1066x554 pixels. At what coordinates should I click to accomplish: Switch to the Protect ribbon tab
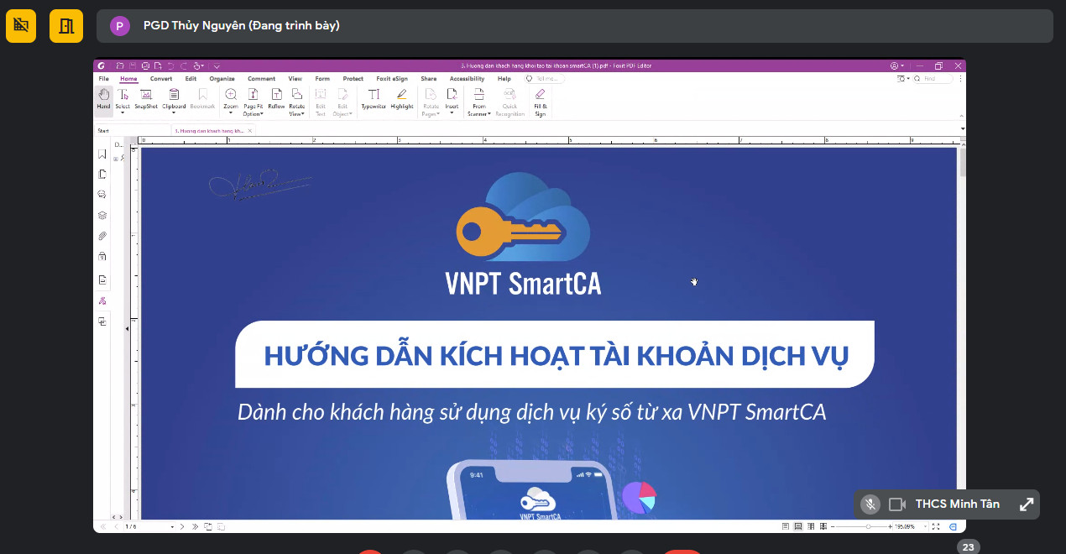pyautogui.click(x=353, y=79)
